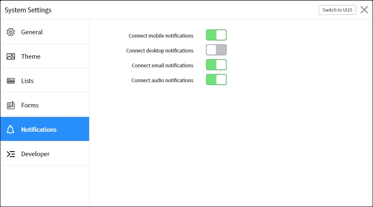This screenshot has width=373, height=207.
Task: Click the System Settings title text
Action: [x=28, y=10]
